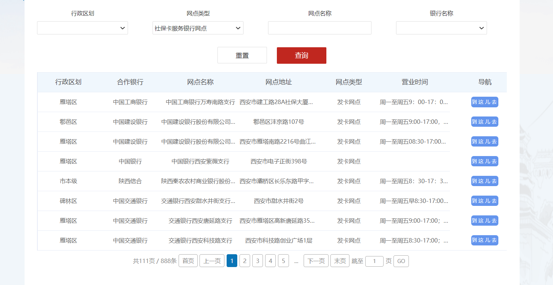Click the 末页 last page button
This screenshot has width=553, height=285.
pos(340,261)
